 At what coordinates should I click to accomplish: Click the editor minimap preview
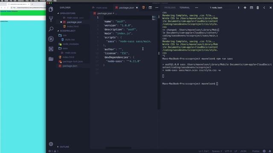[x=154, y=18]
